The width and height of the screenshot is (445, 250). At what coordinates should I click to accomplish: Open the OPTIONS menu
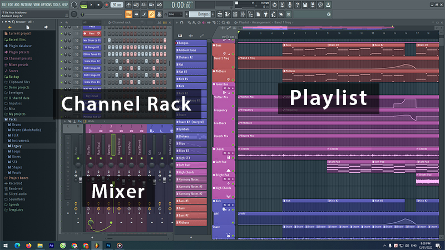46,5
